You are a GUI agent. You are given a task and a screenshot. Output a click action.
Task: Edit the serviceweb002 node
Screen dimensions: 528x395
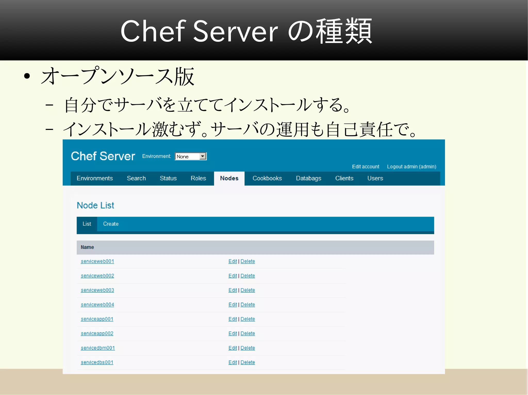coord(233,276)
